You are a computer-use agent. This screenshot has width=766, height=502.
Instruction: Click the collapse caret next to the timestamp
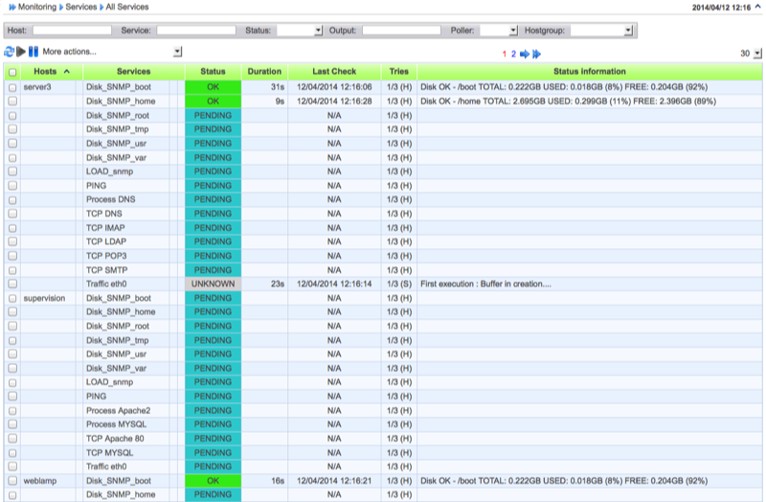pyautogui.click(x=757, y=7)
